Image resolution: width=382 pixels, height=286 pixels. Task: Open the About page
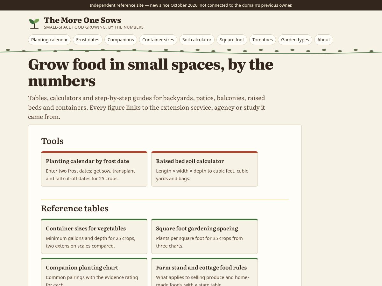click(324, 40)
